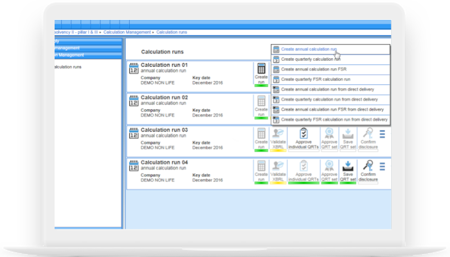The height and width of the screenshot is (257, 450).
Task: Click Create run icon for Calculation run 01
Action: (x=261, y=69)
